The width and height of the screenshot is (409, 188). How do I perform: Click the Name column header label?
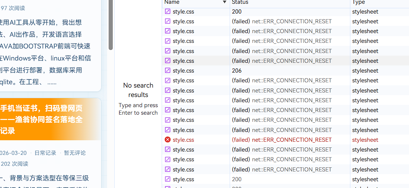[172, 2]
